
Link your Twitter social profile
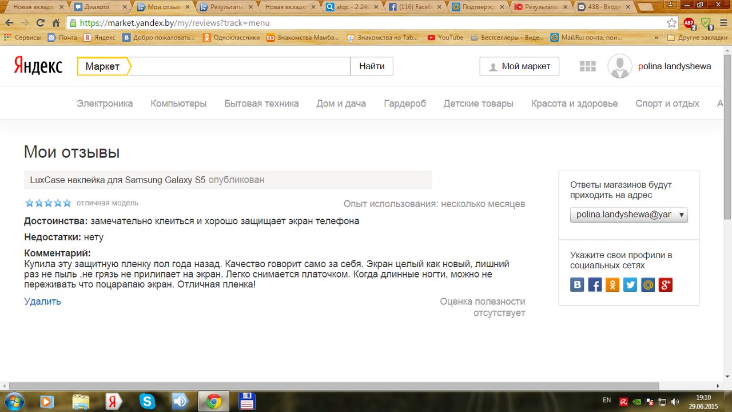pyautogui.click(x=630, y=284)
